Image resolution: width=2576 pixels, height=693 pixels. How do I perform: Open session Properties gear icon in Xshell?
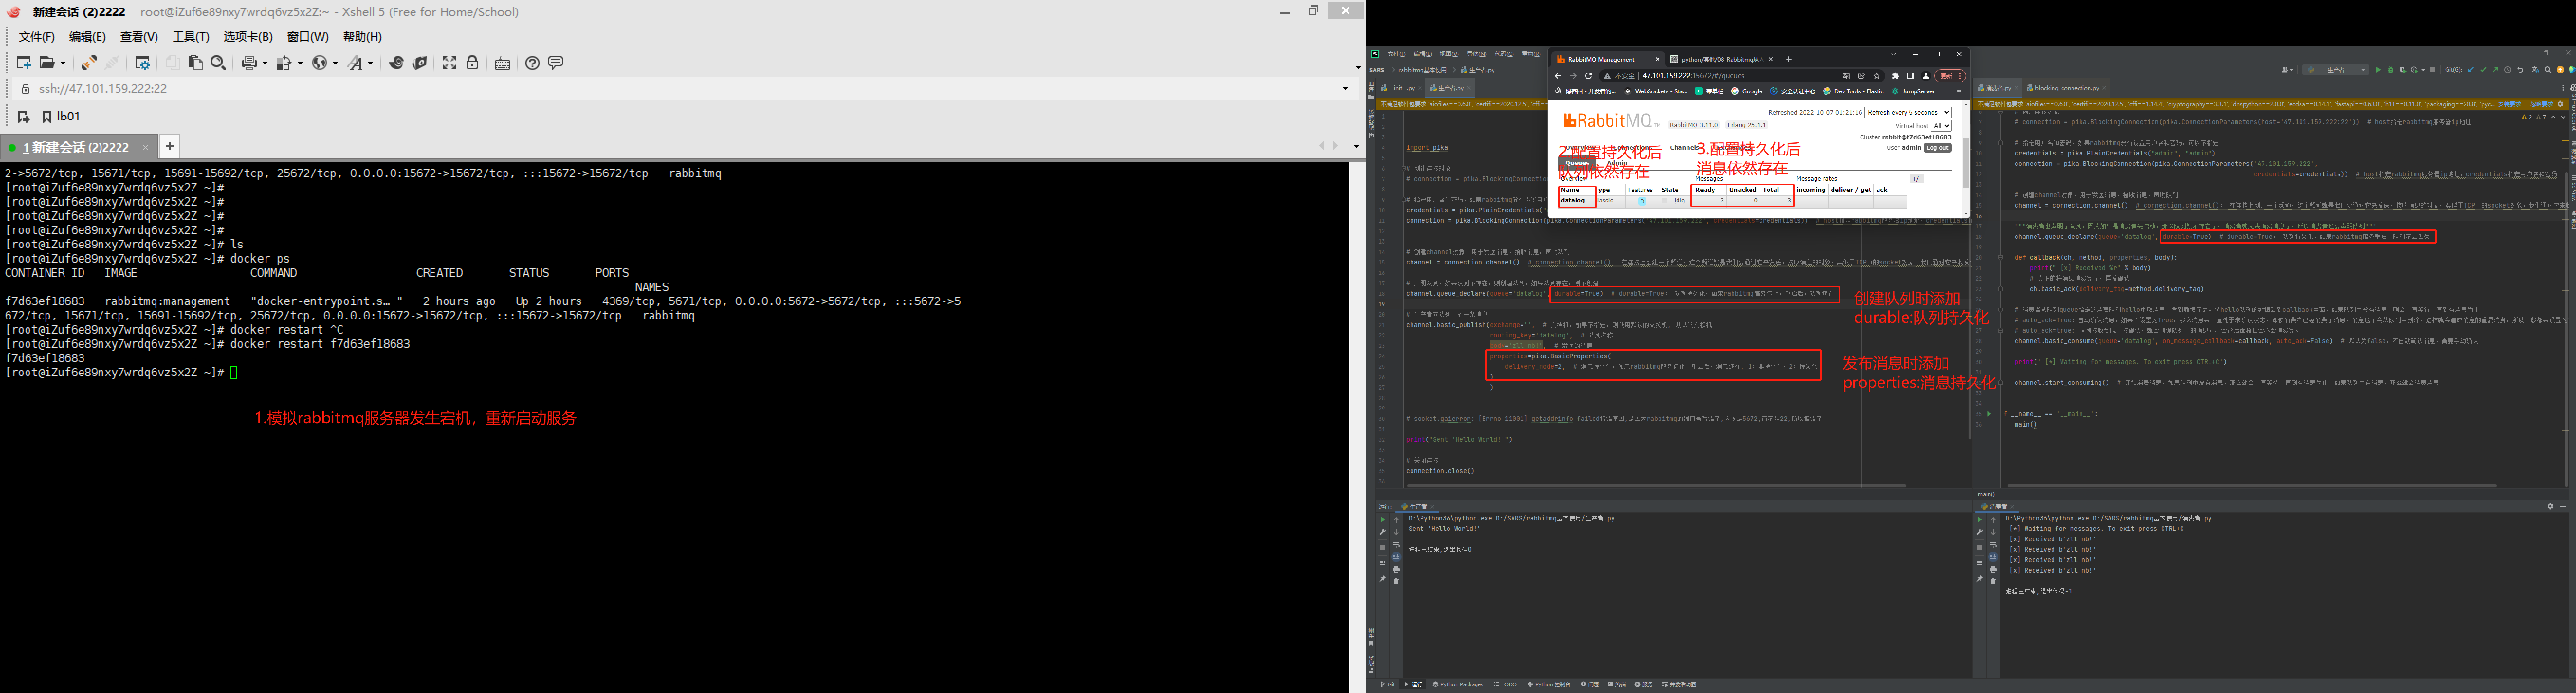coord(143,63)
